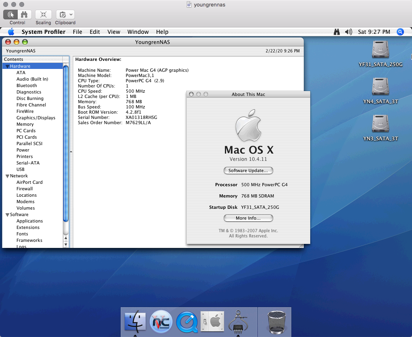Select PC Cards in Contents
Viewport: 412px width, 337px height.
[x=26, y=131]
